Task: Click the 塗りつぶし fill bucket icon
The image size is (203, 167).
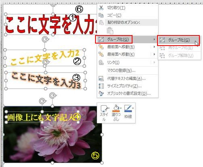Action: [116, 109]
